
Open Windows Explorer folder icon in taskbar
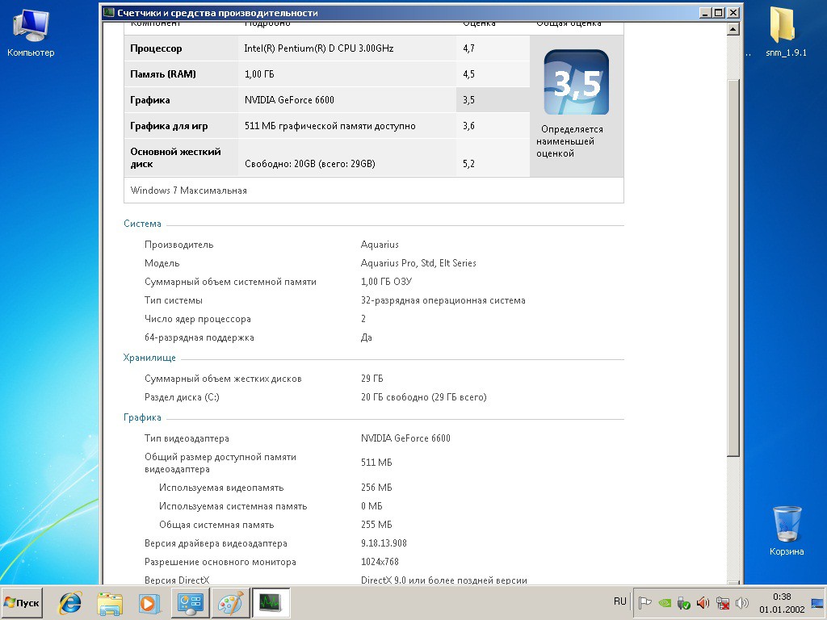click(x=110, y=602)
